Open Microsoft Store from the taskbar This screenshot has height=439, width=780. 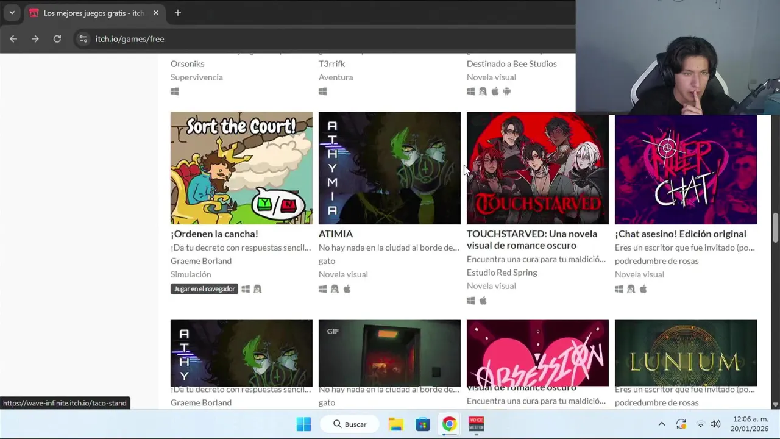tap(423, 424)
